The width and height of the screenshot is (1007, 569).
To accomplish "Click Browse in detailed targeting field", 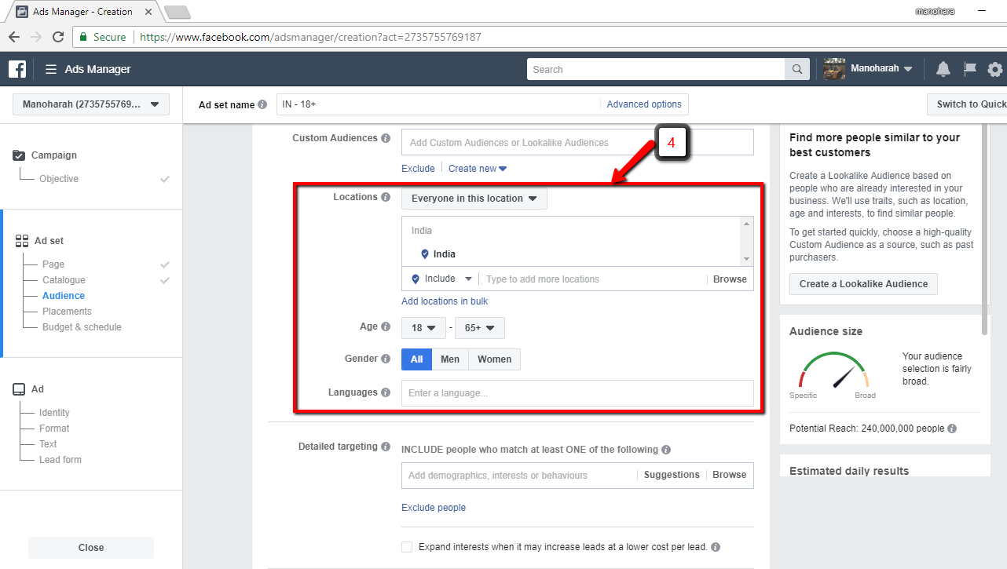I will 730,475.
